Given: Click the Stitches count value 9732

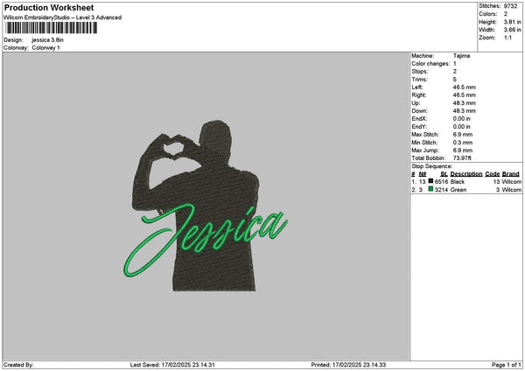Looking at the screenshot, I should 511,6.
